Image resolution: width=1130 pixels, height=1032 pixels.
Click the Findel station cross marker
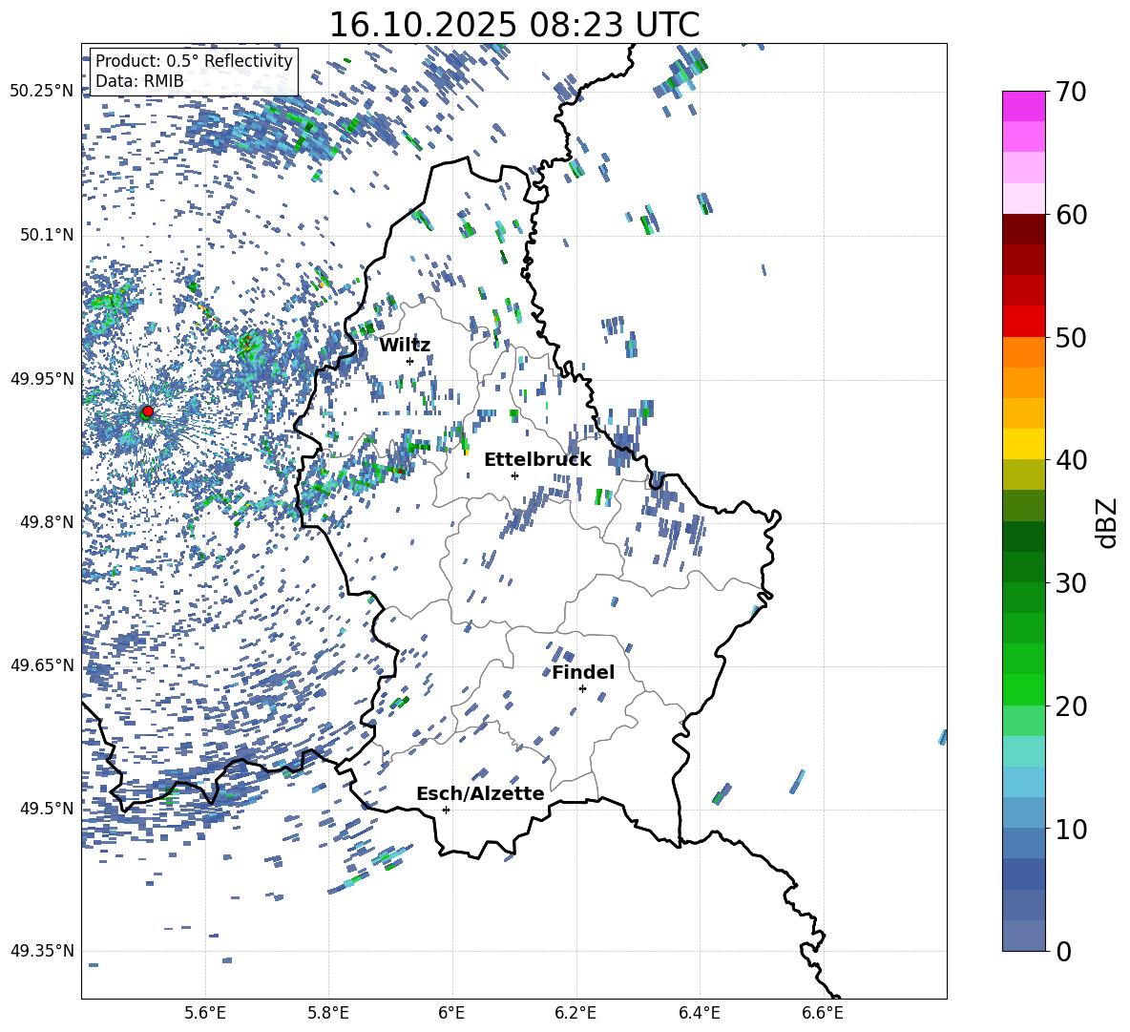582,689
